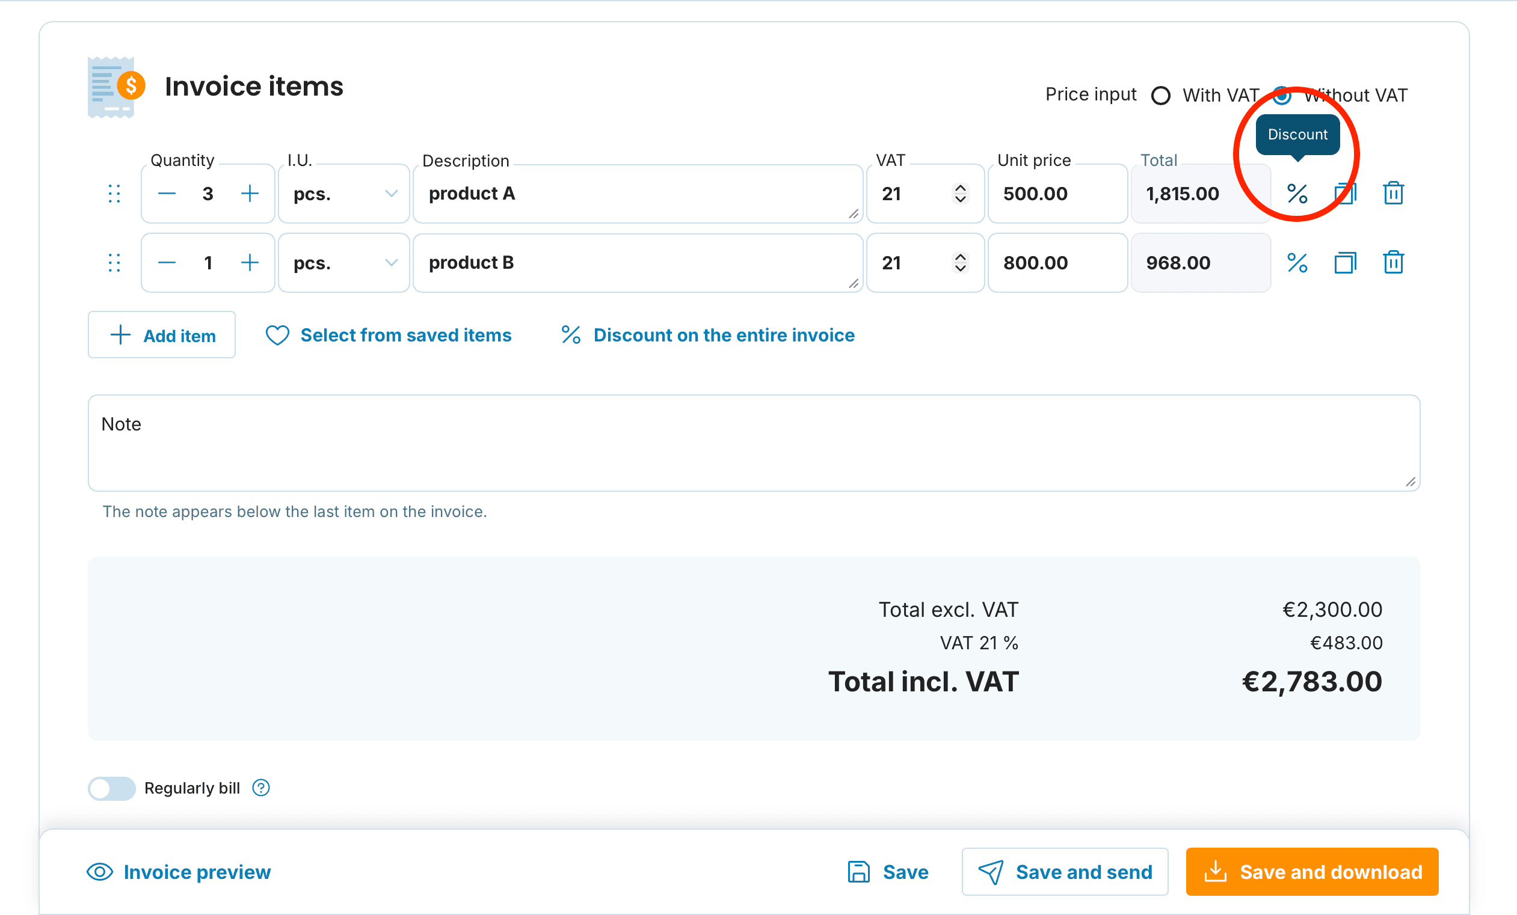Open unit dropdown for product A
Image resolution: width=1517 pixels, height=915 pixels.
pos(343,194)
